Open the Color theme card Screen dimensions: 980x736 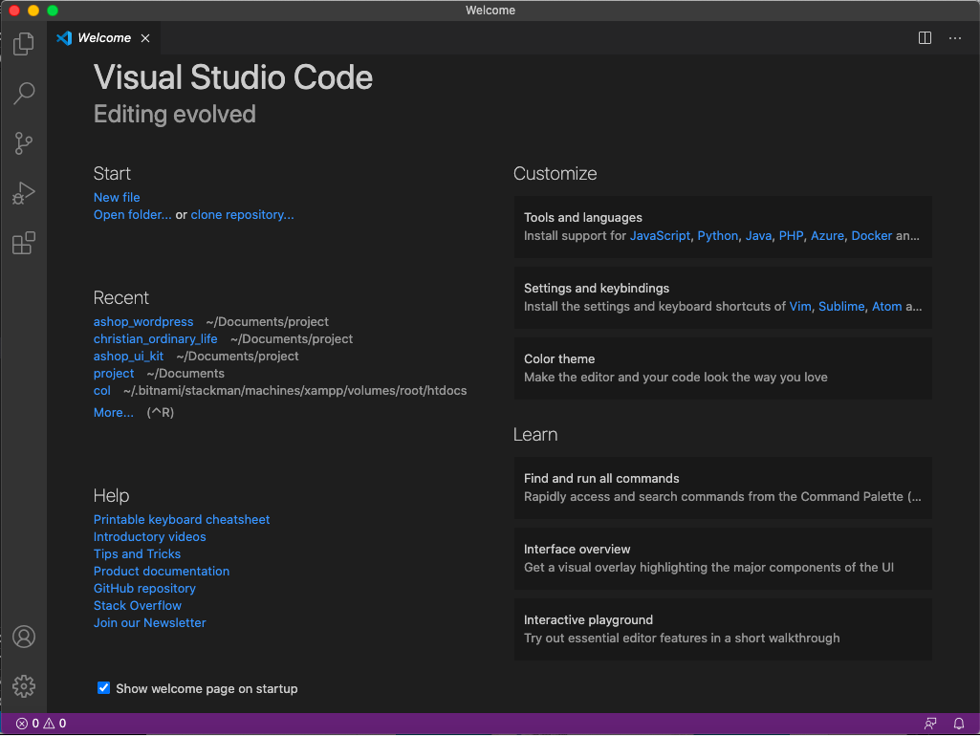coord(723,368)
